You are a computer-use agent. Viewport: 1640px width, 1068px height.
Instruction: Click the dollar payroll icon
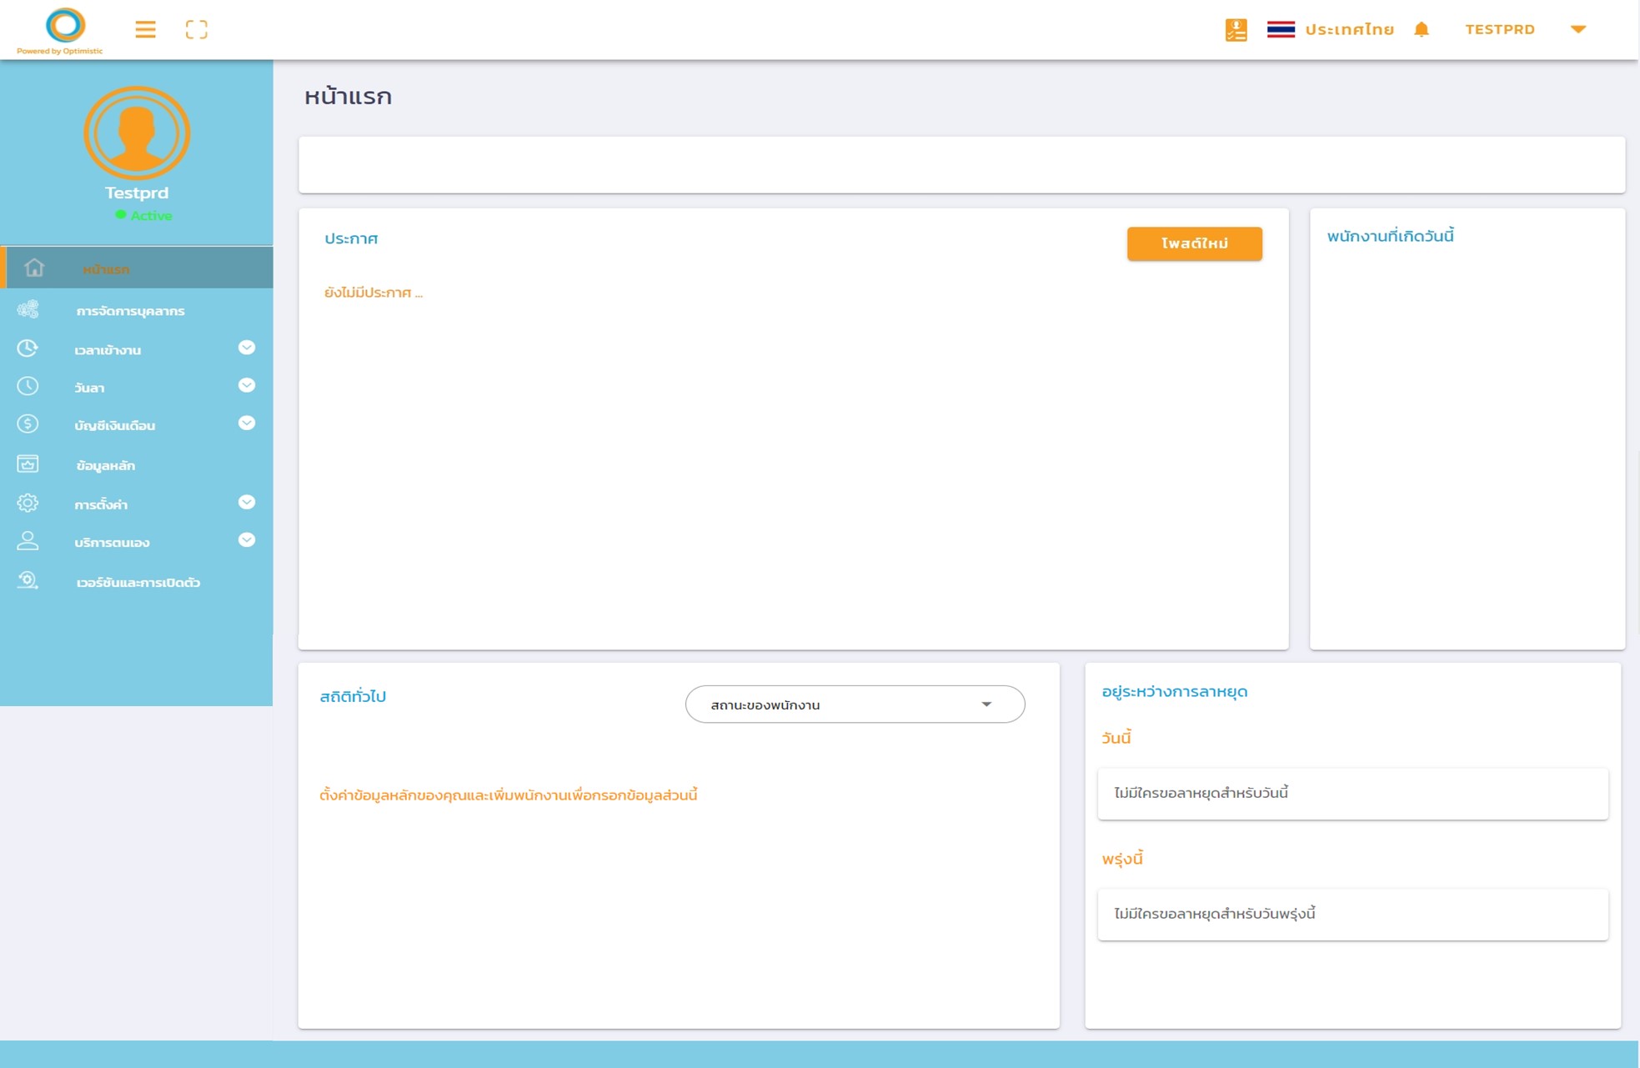coord(28,424)
